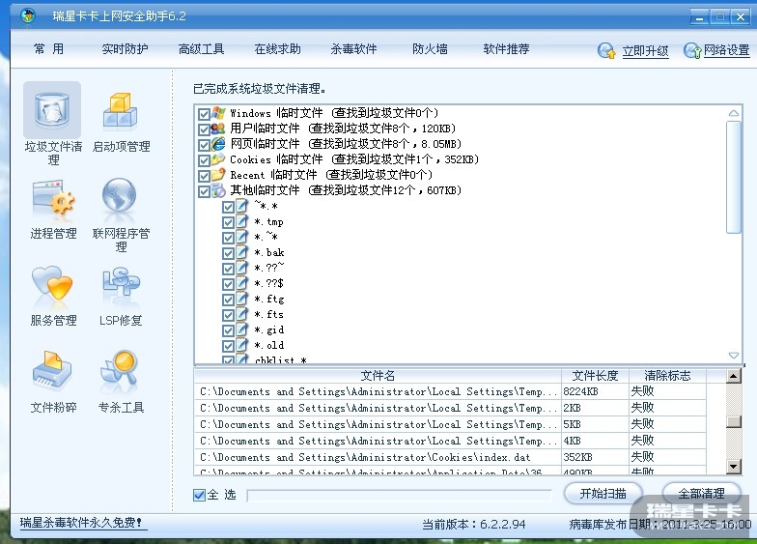Click the file icon next to *.fts

click(x=241, y=315)
